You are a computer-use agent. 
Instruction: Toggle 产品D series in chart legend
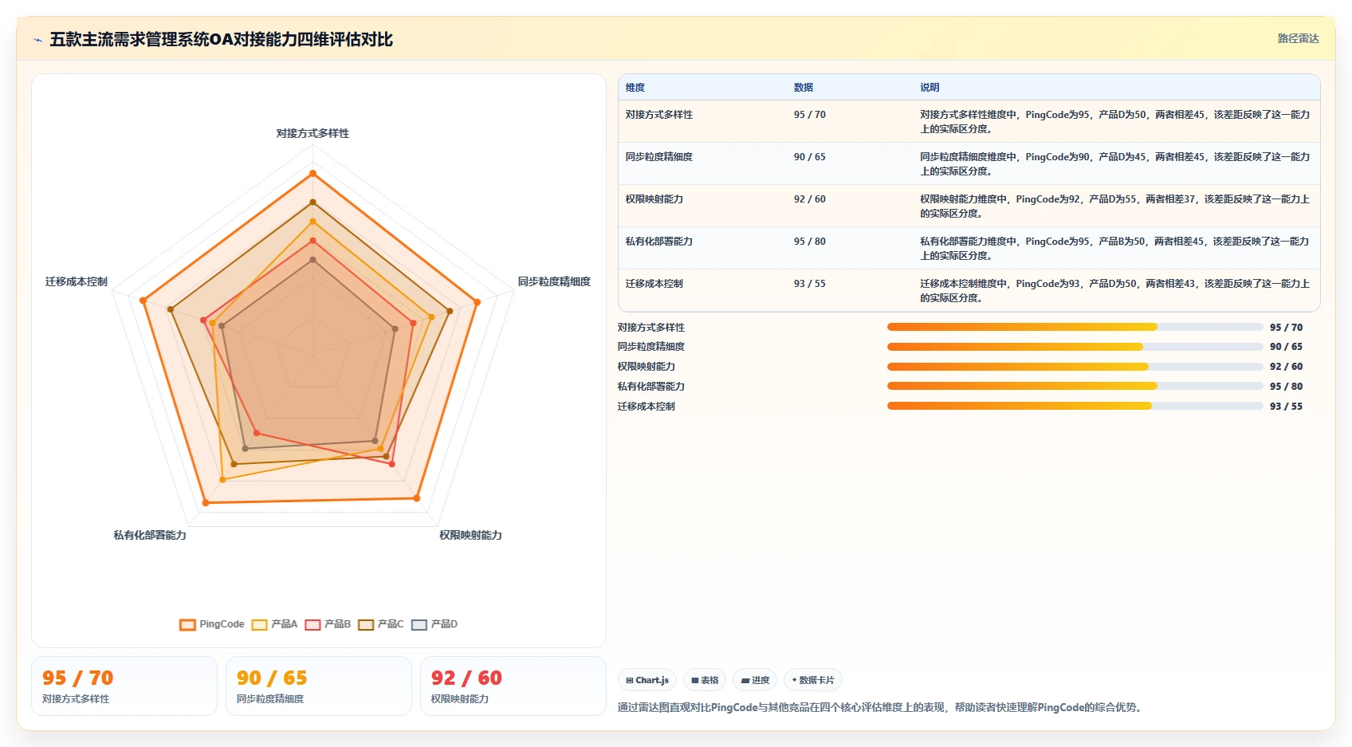434,624
